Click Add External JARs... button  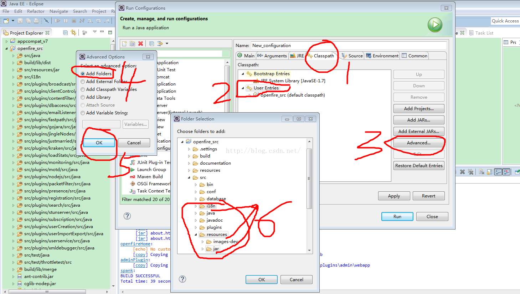(419, 131)
